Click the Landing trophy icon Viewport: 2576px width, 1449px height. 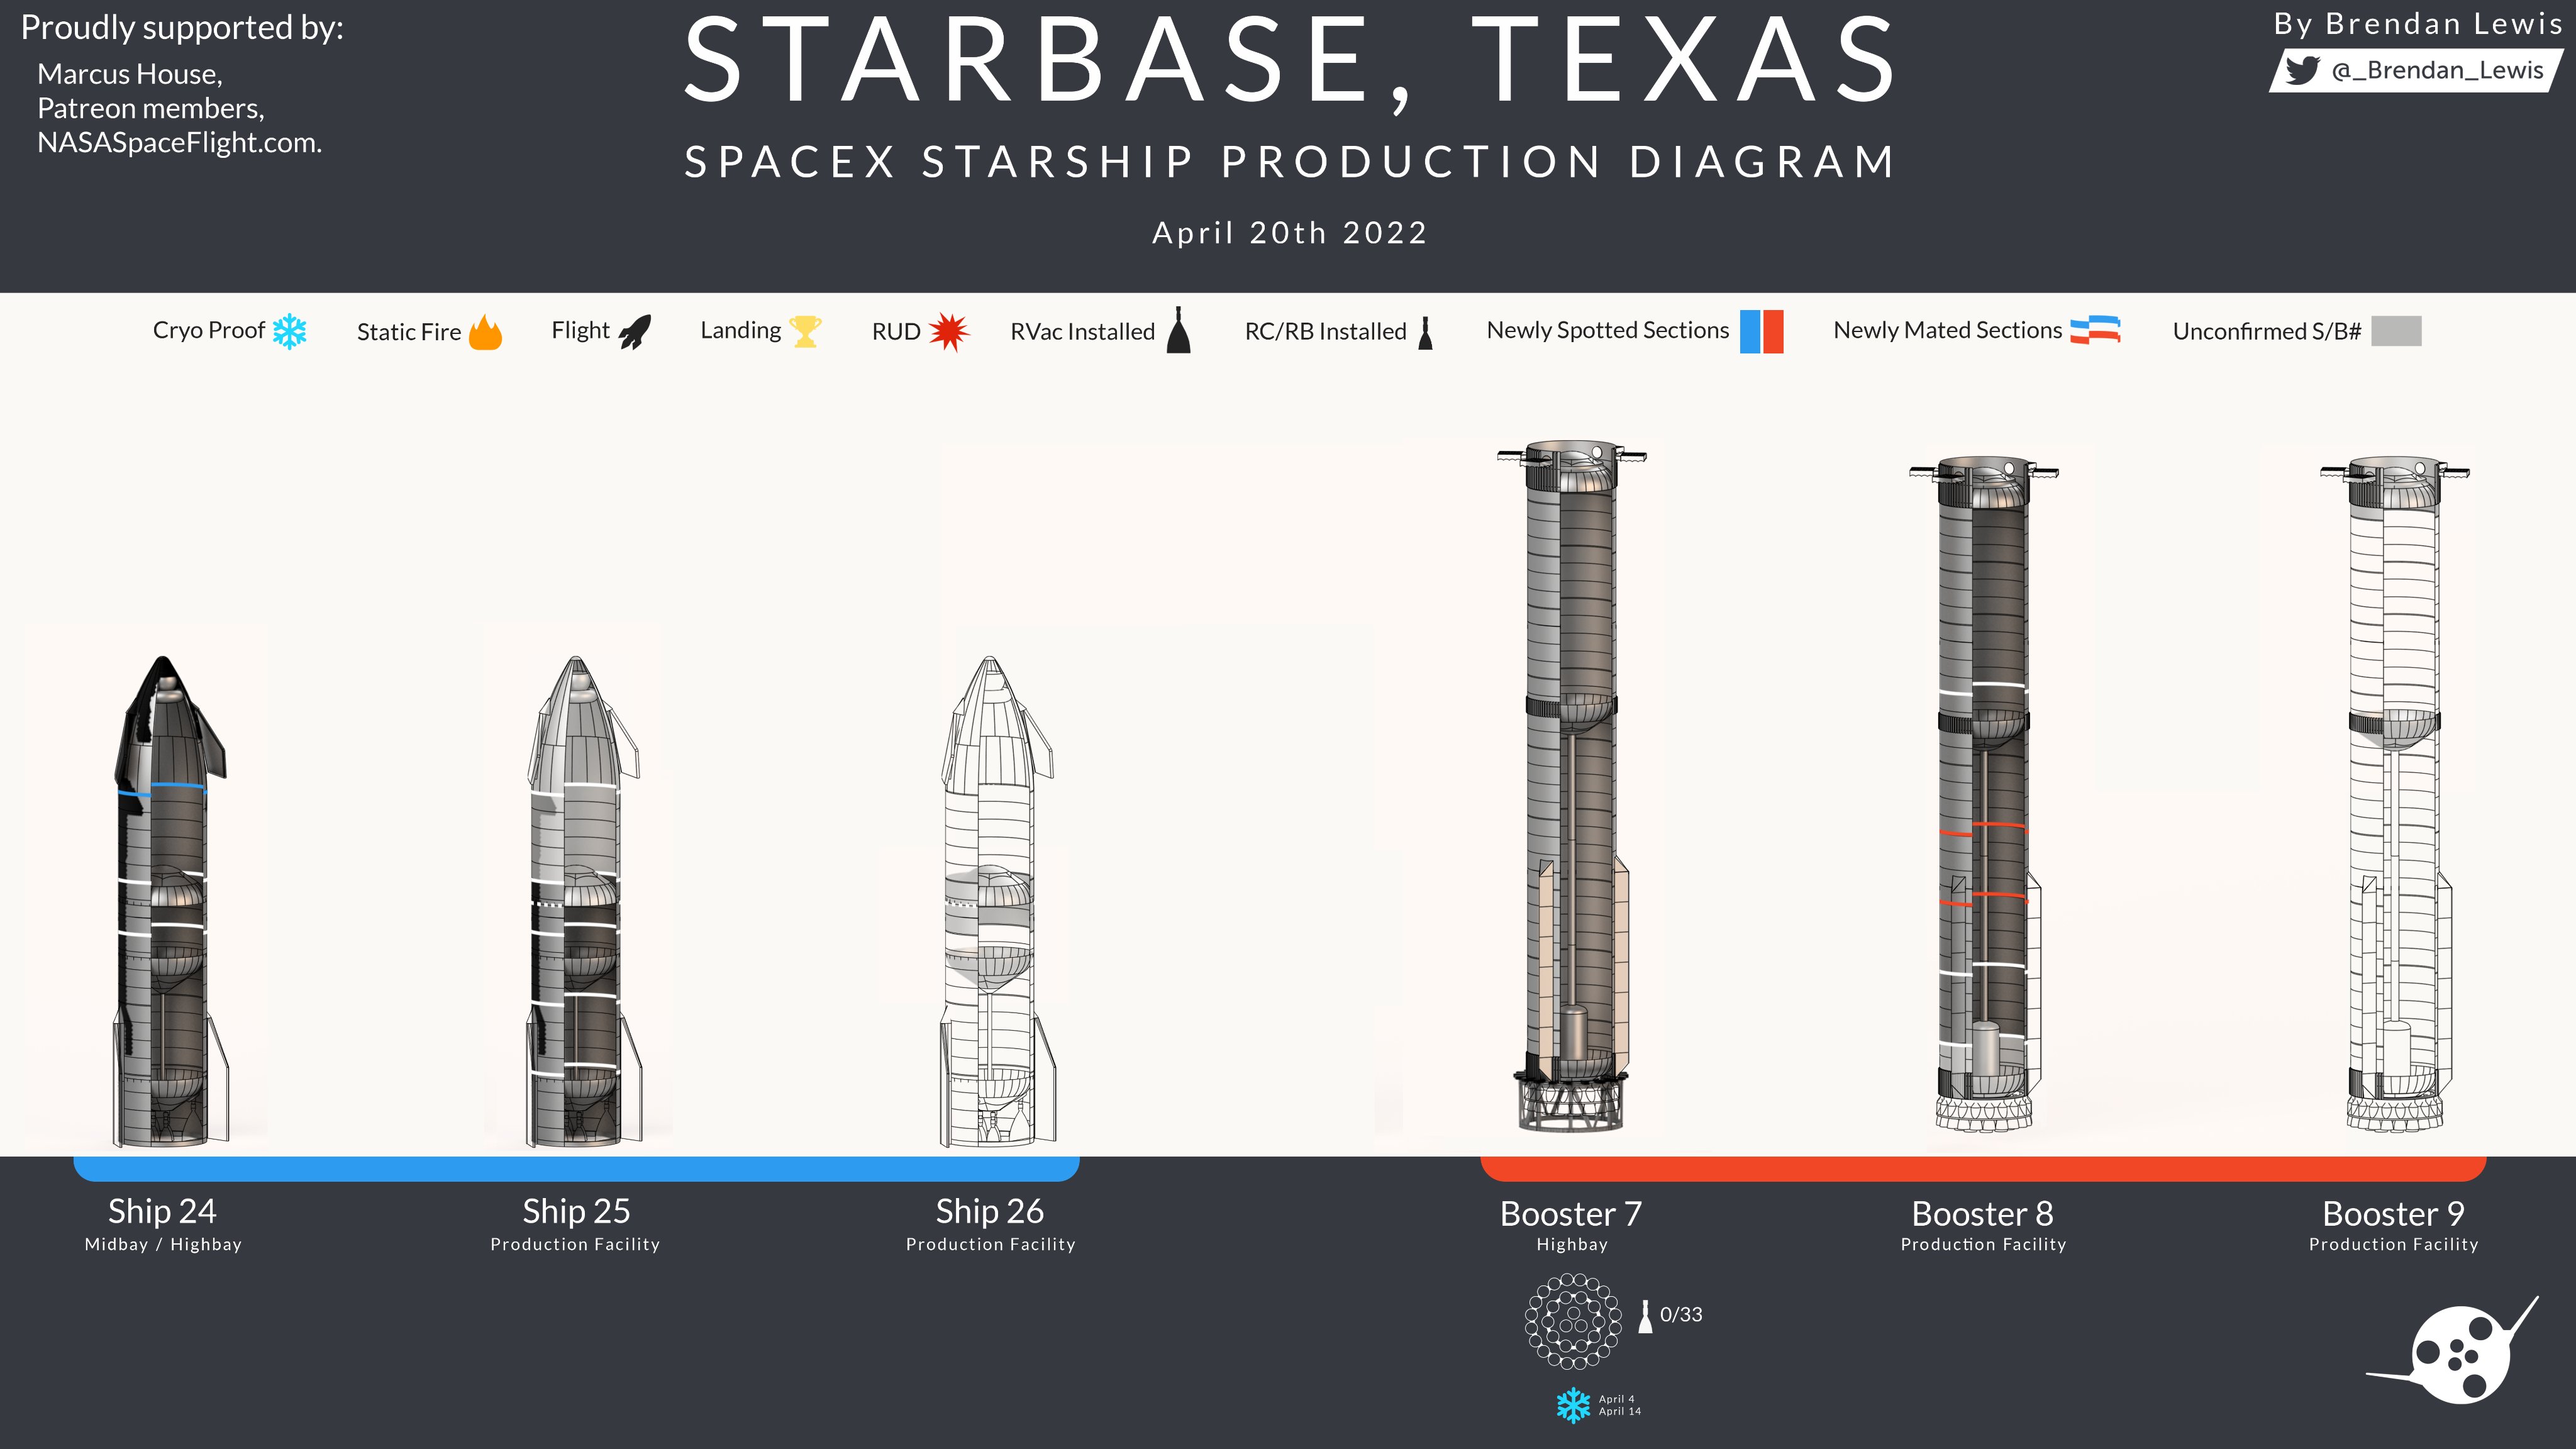(x=805, y=331)
